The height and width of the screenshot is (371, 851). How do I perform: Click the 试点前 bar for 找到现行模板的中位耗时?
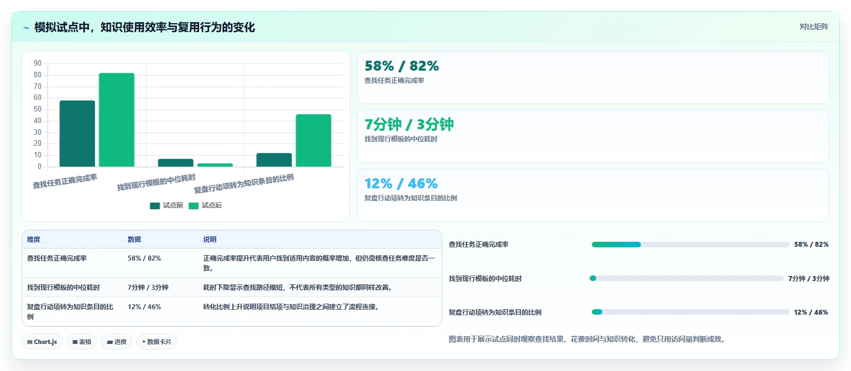175,163
